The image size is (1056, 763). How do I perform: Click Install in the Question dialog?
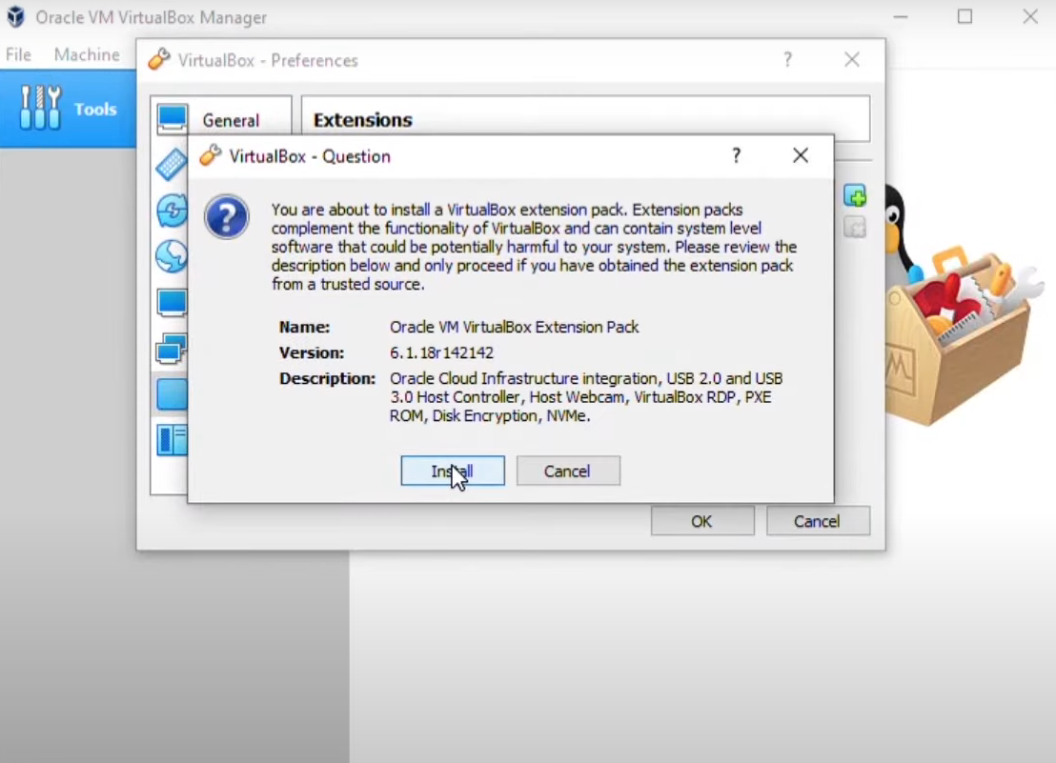click(x=453, y=471)
